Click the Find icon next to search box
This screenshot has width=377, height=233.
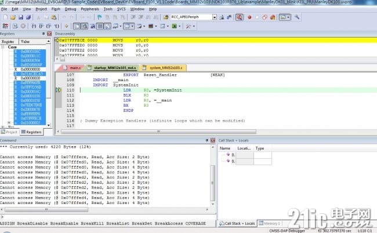tap(222, 17)
